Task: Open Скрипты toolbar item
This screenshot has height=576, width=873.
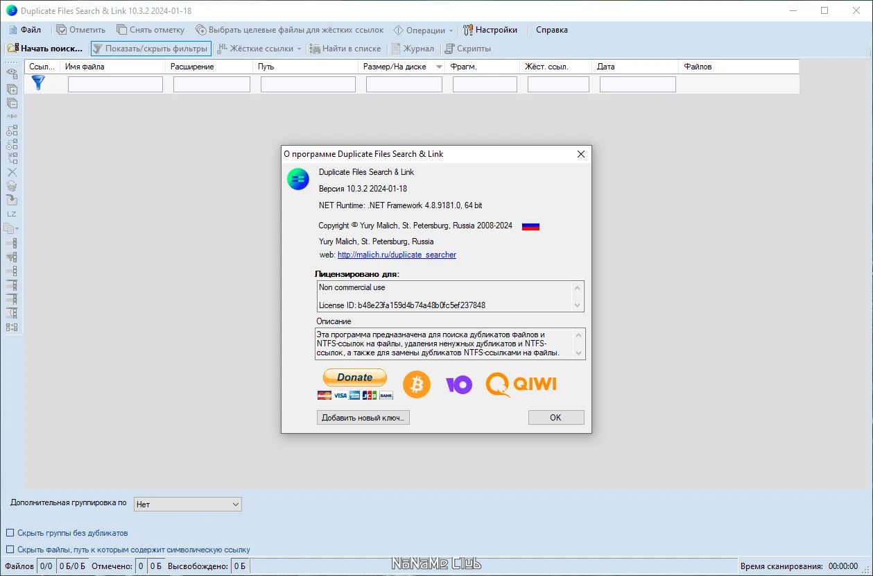Action: point(468,49)
